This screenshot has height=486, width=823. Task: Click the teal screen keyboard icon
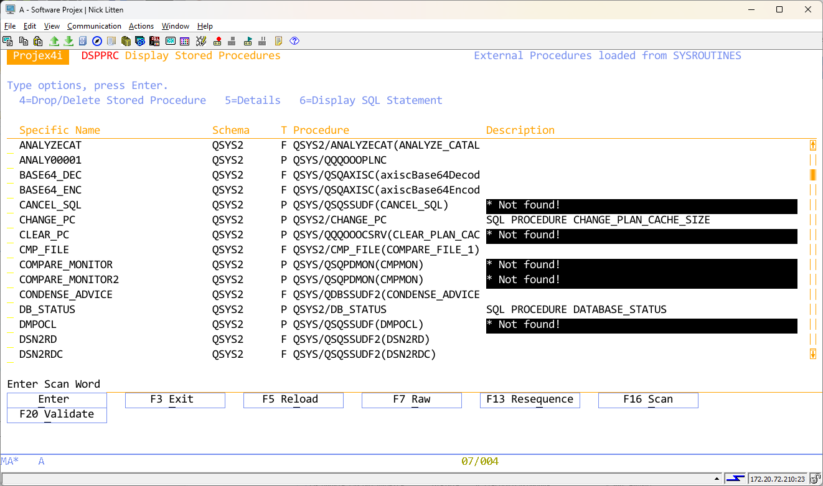click(170, 41)
